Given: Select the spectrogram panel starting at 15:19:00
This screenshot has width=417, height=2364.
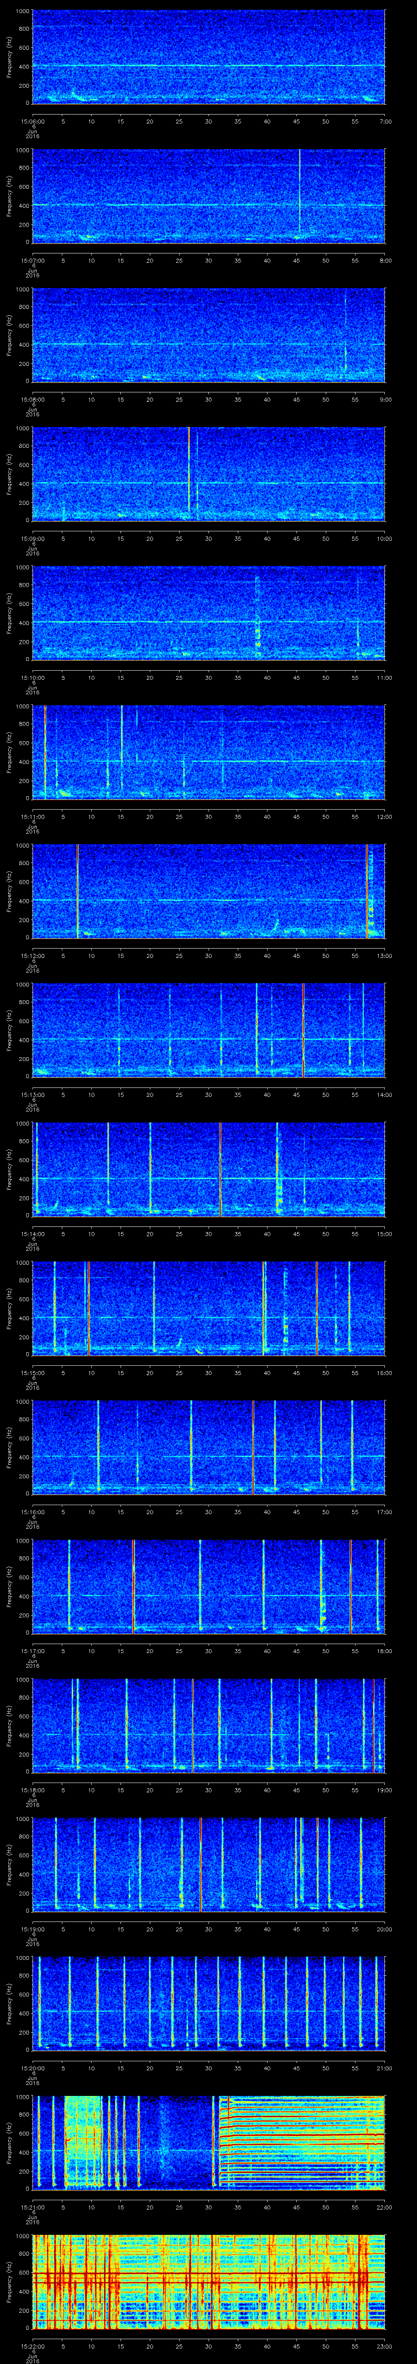Looking at the screenshot, I should point(209,1865).
